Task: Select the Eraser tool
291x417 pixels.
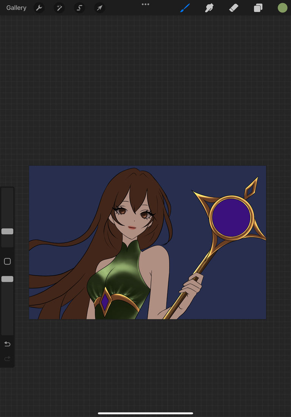Action: (x=234, y=8)
